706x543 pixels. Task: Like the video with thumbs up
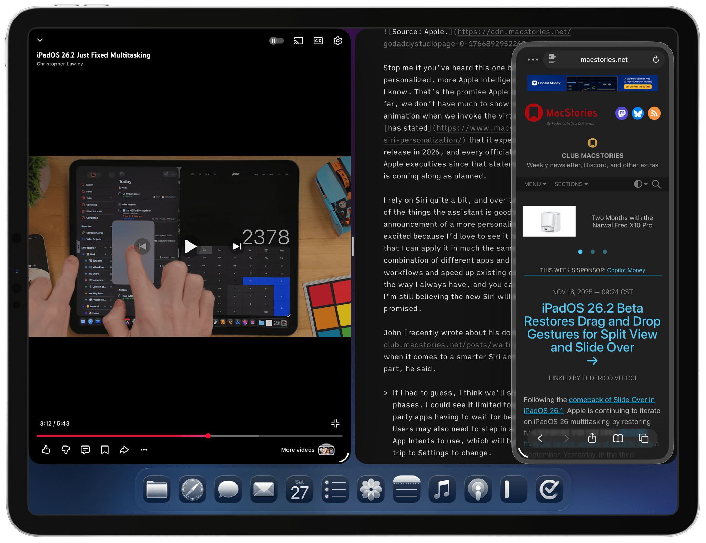point(46,450)
